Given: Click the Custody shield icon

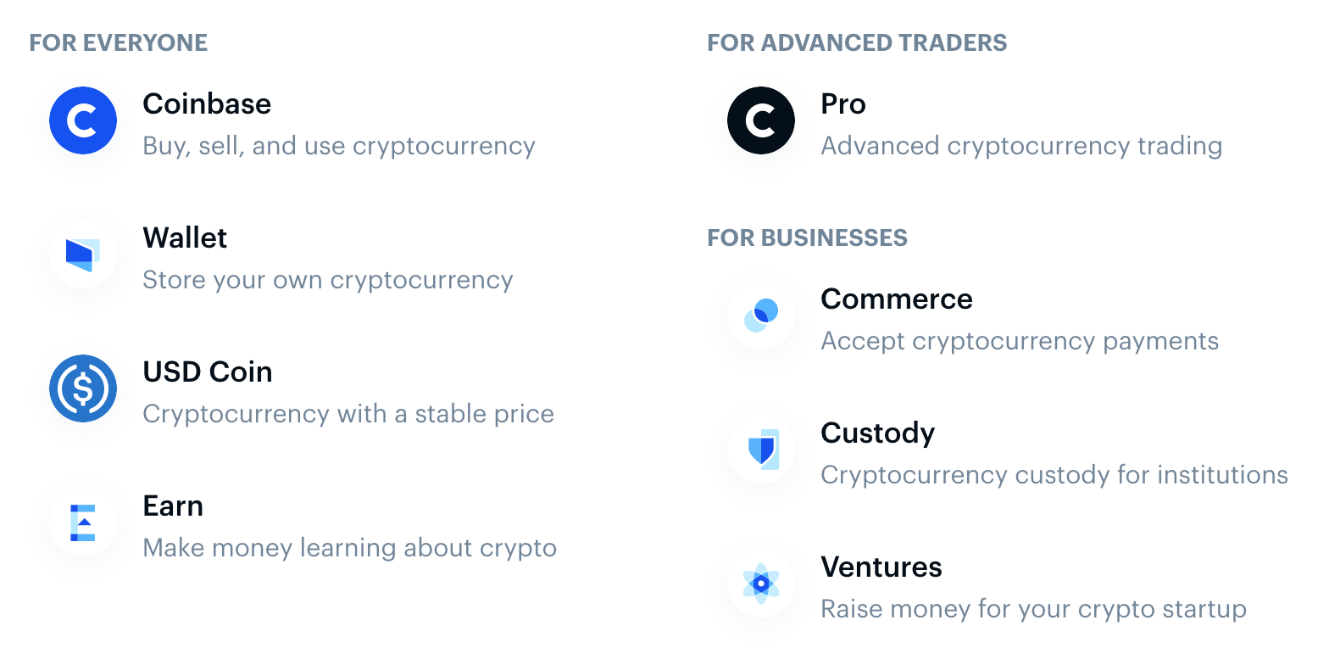Looking at the screenshot, I should click(760, 449).
